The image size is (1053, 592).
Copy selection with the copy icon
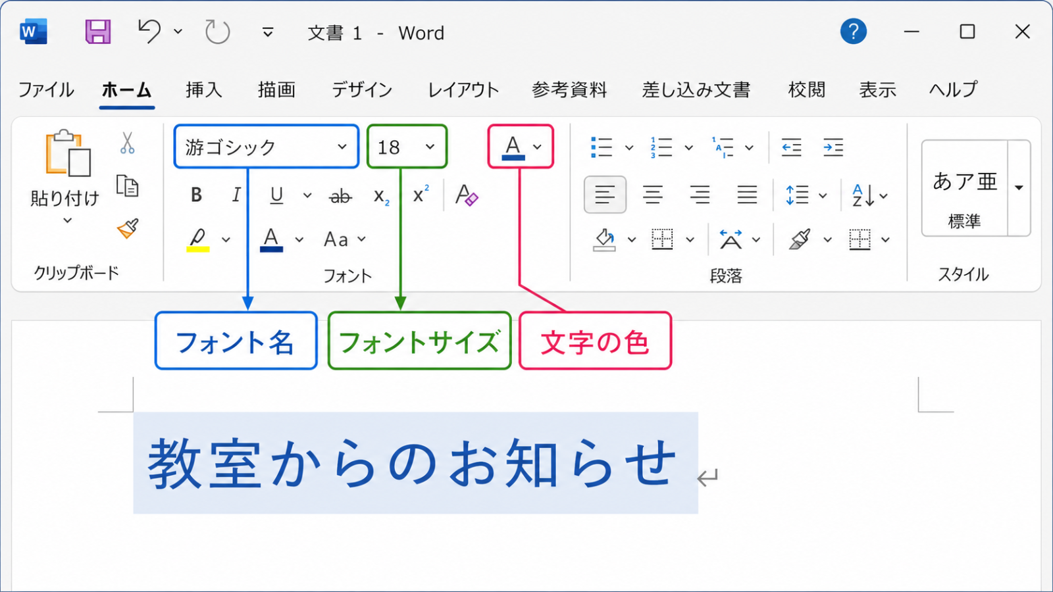click(127, 186)
